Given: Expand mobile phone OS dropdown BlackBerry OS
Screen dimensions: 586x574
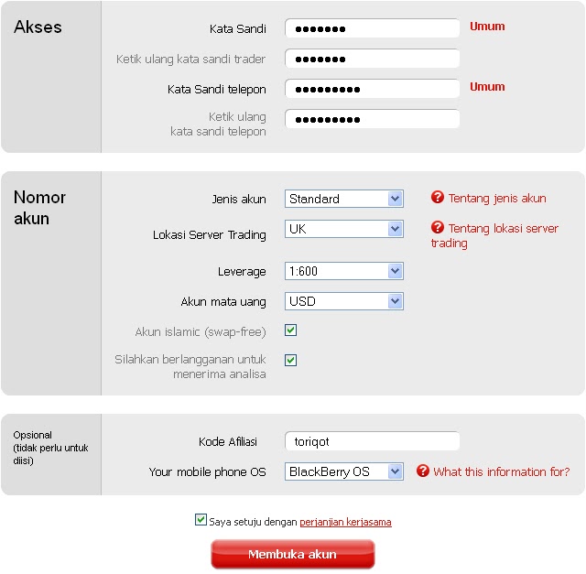Looking at the screenshot, I should coord(344,471).
